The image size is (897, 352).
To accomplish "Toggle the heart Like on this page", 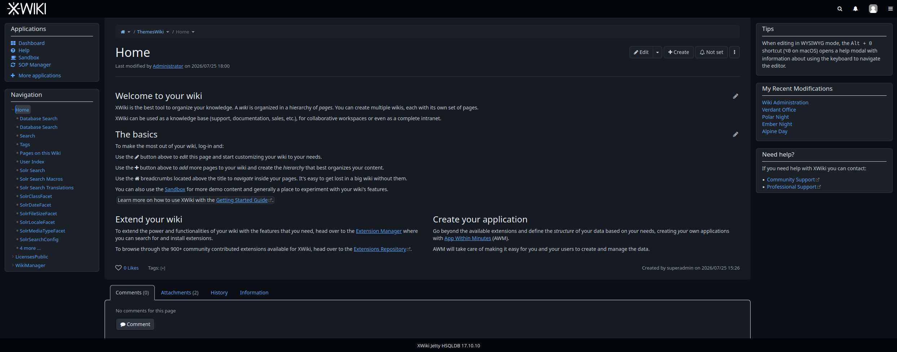I will coord(118,268).
